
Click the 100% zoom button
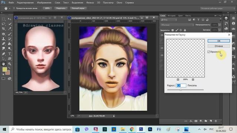(47, 8)
